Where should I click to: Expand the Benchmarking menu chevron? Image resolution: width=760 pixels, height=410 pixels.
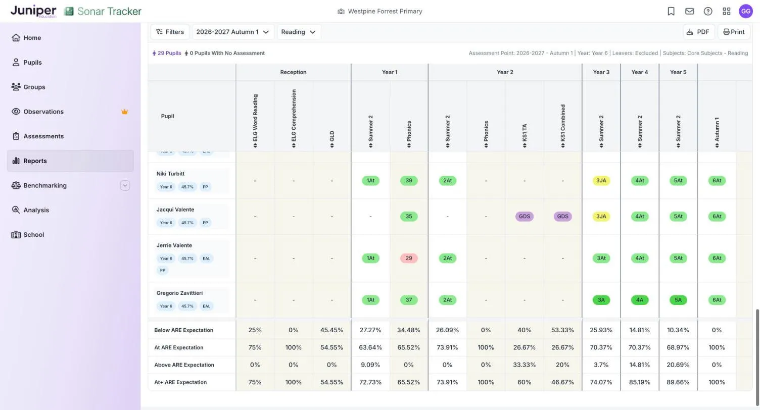click(125, 185)
